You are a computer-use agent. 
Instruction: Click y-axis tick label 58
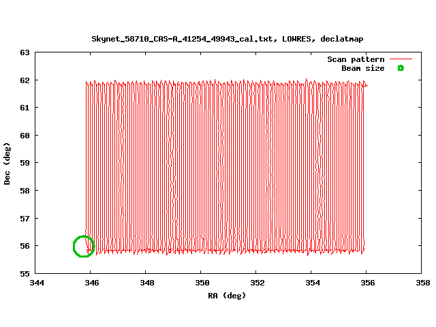coord(25,191)
